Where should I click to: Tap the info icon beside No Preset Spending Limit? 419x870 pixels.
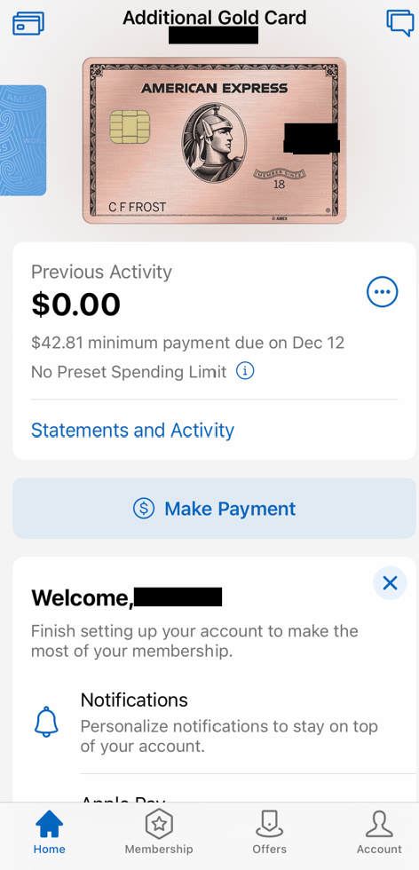[245, 371]
